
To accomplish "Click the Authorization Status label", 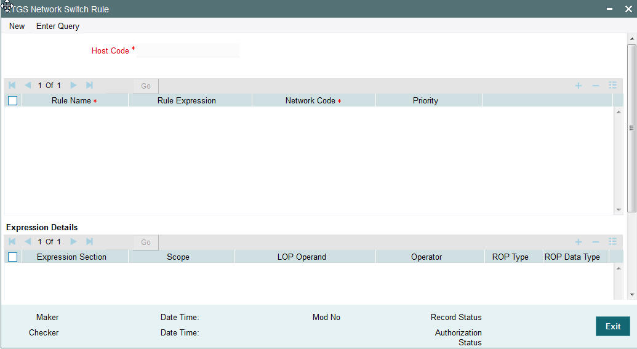I will click(x=459, y=338).
